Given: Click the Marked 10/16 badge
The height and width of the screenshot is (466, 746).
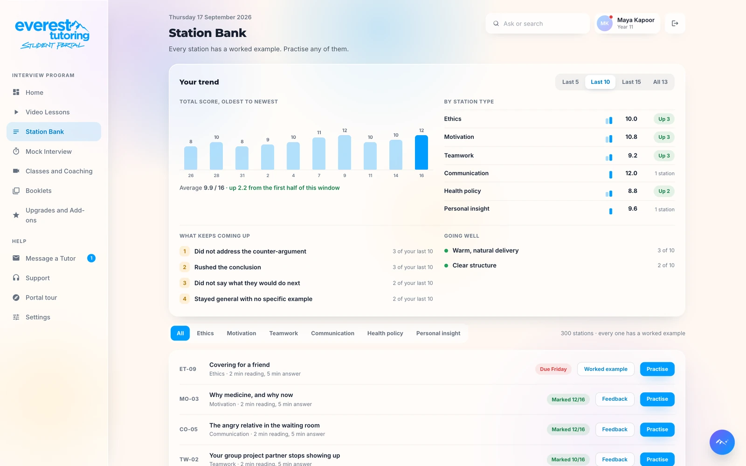Looking at the screenshot, I should (x=568, y=459).
